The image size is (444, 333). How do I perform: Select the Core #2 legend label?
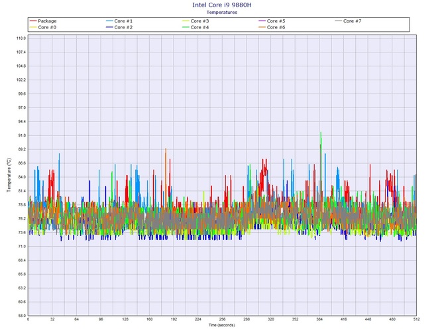coord(123,27)
